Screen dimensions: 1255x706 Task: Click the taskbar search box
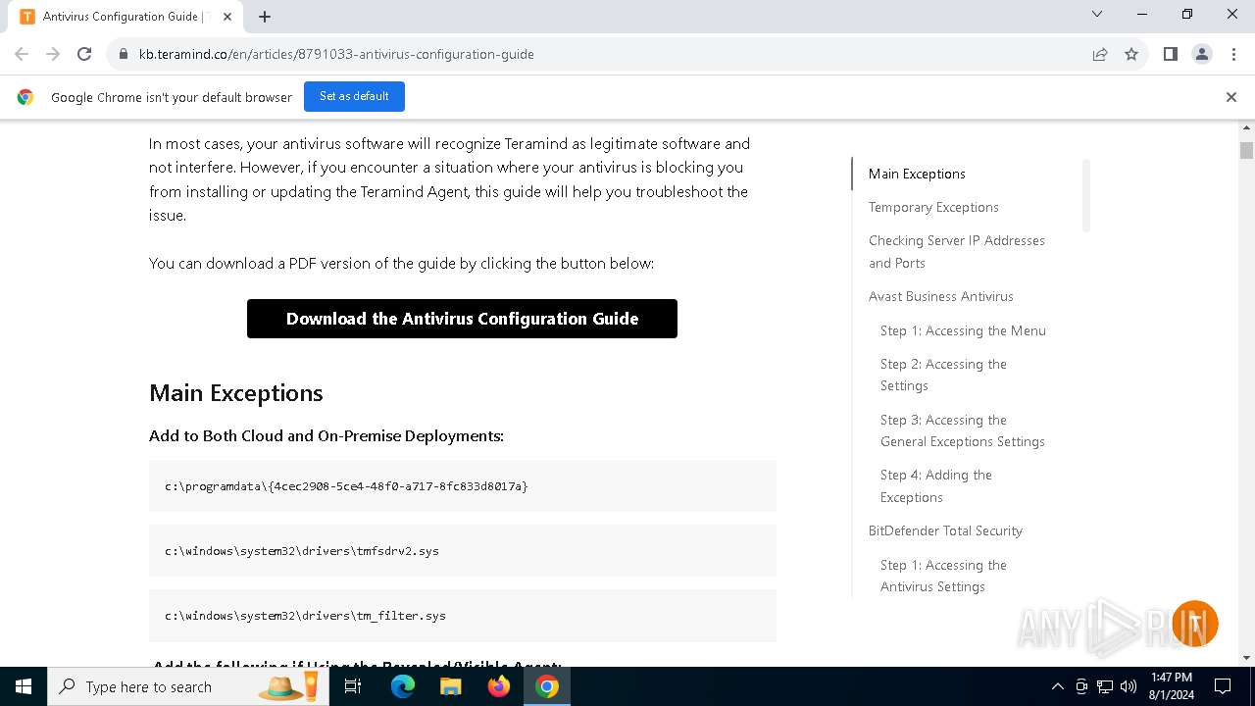(x=186, y=686)
